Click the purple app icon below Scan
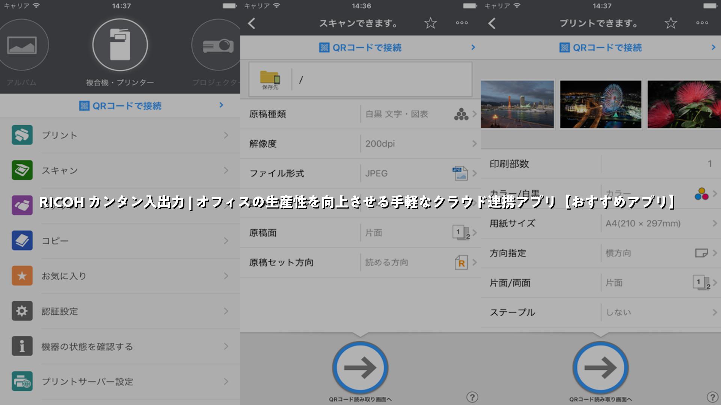Screen dimensions: 721x405 tap(22, 205)
